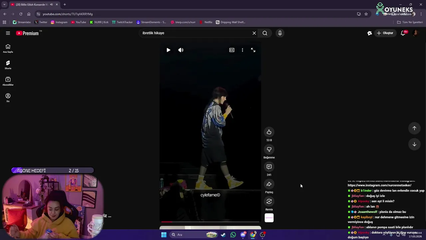
Task: Dislike the Short (Beğenme)
Action: point(269,149)
